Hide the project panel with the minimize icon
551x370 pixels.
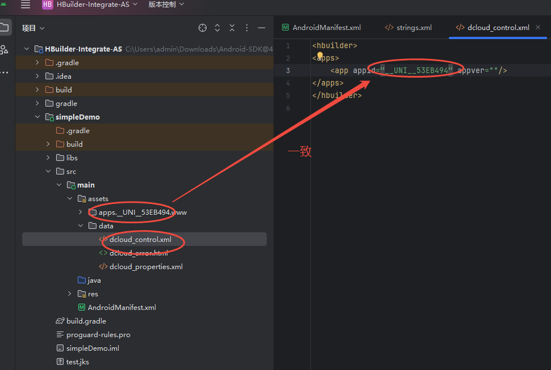point(262,28)
